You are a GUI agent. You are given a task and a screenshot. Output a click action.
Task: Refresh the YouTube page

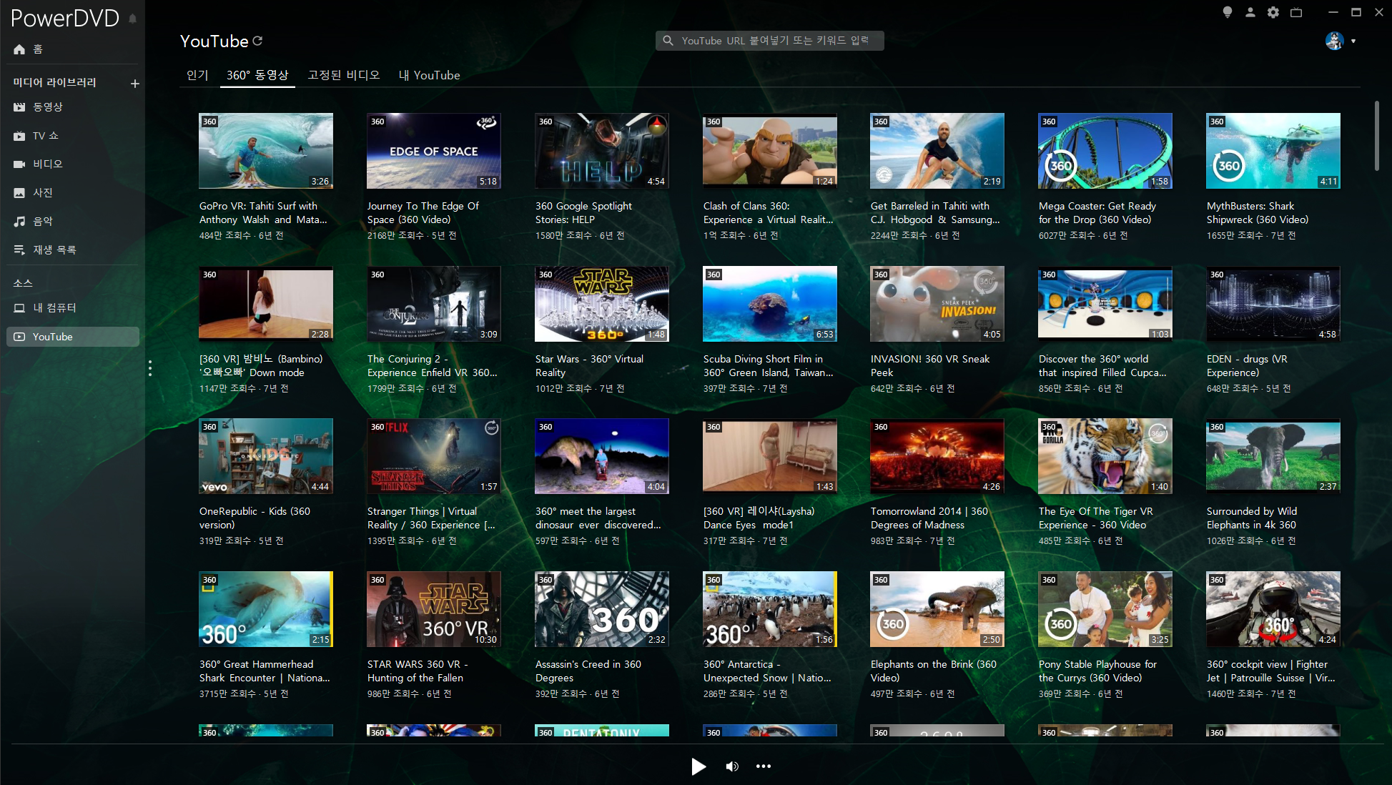[x=257, y=41]
